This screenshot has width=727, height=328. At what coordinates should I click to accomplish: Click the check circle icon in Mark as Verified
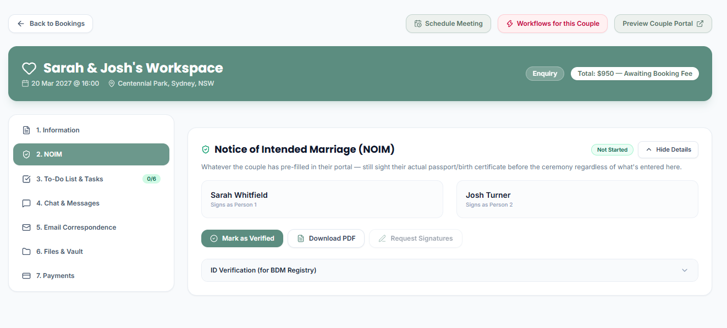pyautogui.click(x=214, y=238)
